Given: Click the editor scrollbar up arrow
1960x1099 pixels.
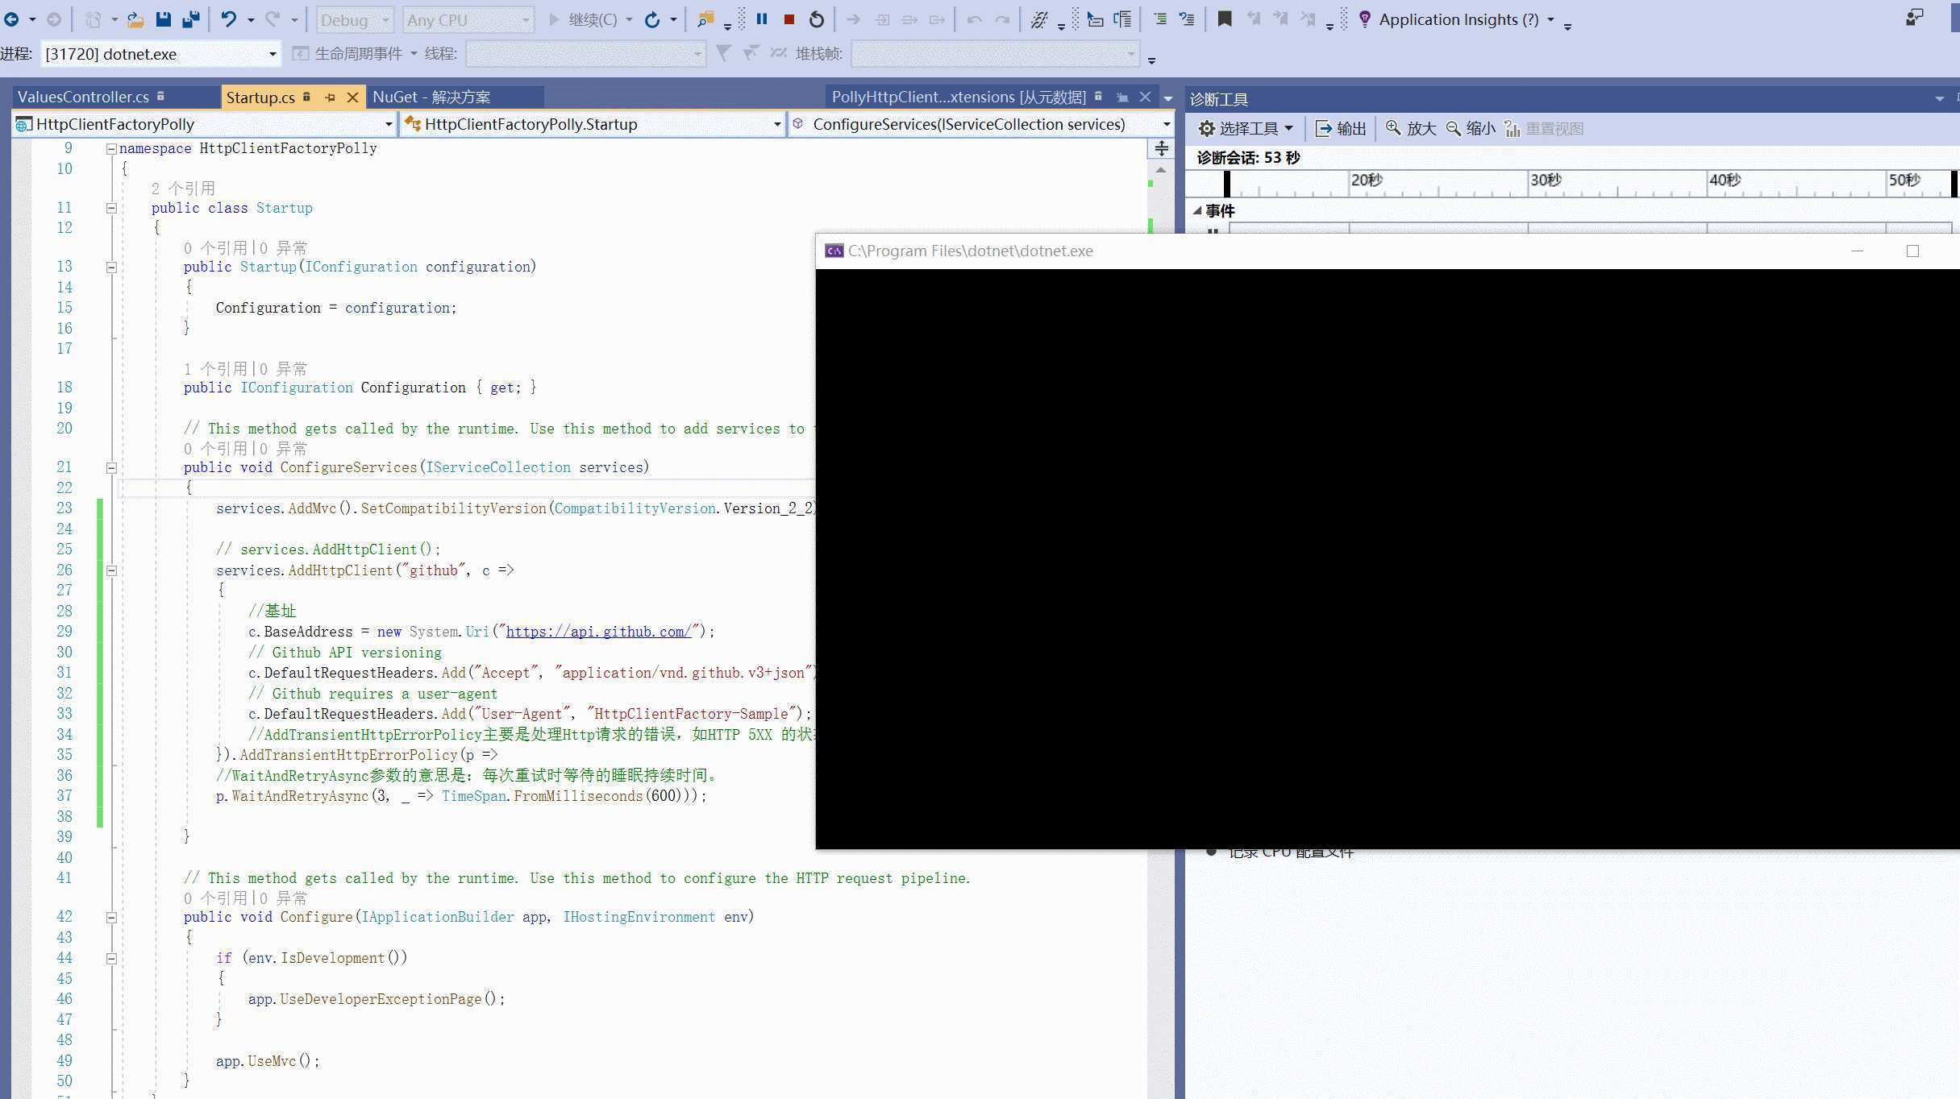Looking at the screenshot, I should [x=1161, y=170].
